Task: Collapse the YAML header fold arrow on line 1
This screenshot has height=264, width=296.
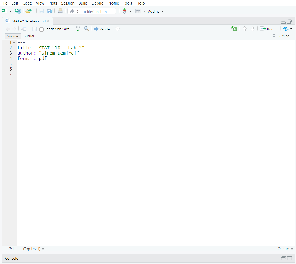Action: tap(14, 43)
